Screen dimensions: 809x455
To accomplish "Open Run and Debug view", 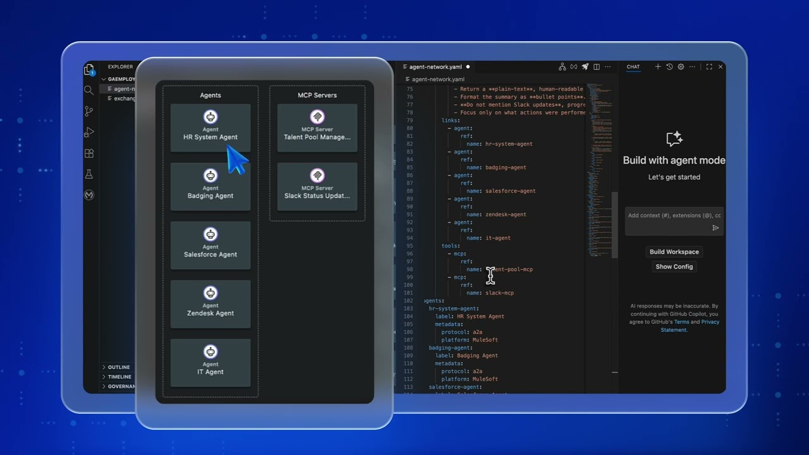I will pos(89,132).
